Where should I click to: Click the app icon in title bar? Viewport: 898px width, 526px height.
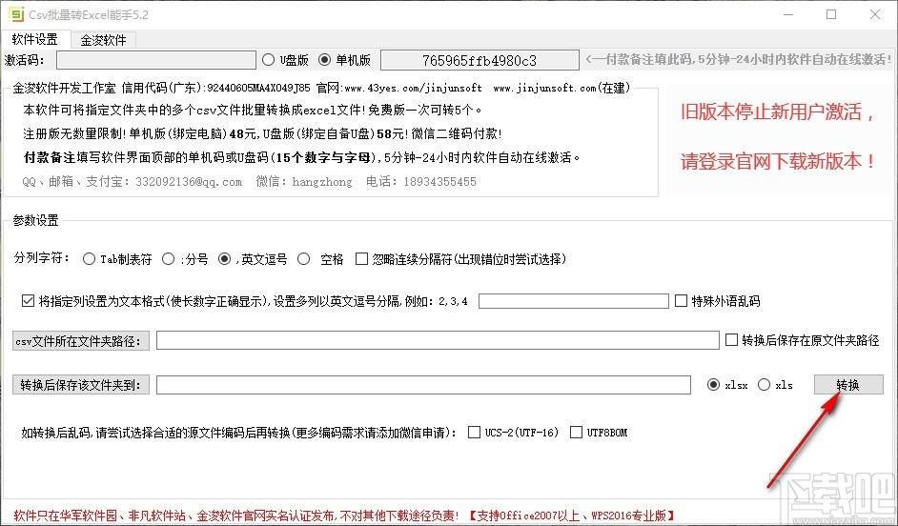(x=15, y=14)
